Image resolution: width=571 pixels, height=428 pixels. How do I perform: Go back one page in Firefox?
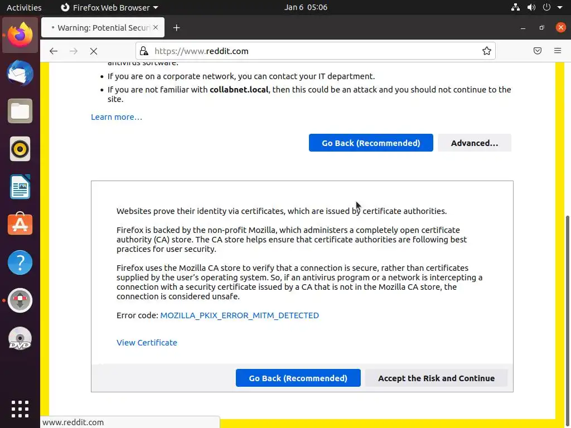tap(54, 51)
